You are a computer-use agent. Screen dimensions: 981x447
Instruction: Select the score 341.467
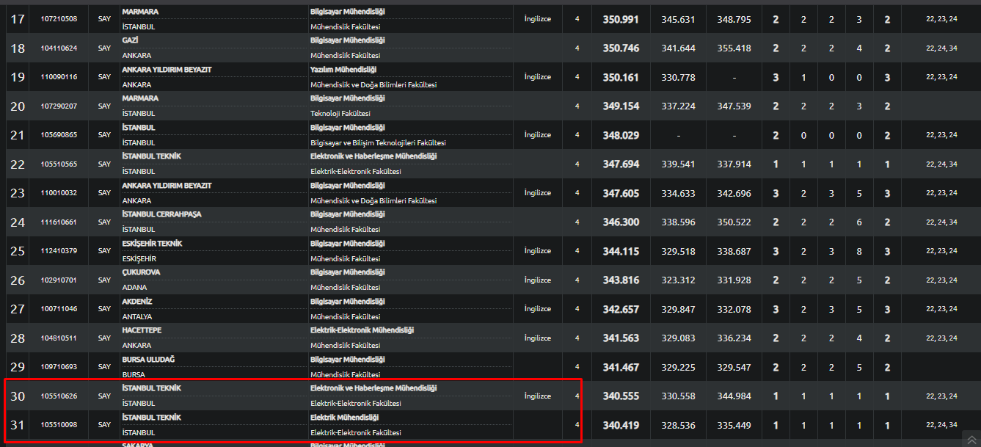621,367
